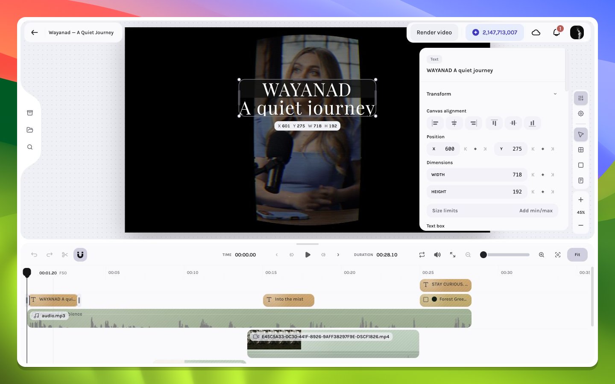Select the STAY CURIOUS text clip
615x384 pixels.
pyautogui.click(x=445, y=285)
